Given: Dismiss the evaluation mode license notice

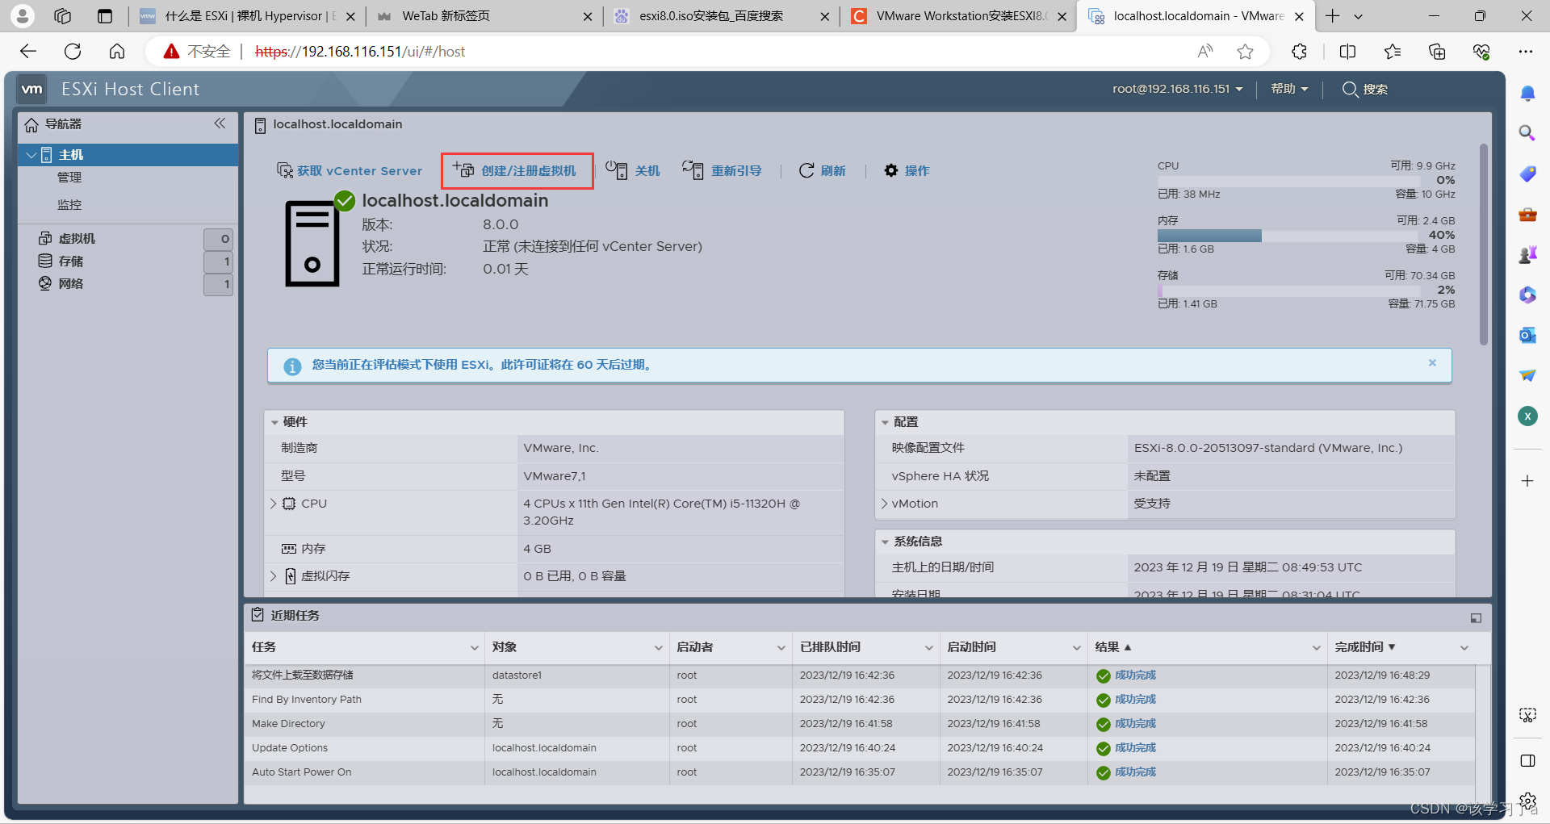Looking at the screenshot, I should click(x=1432, y=363).
